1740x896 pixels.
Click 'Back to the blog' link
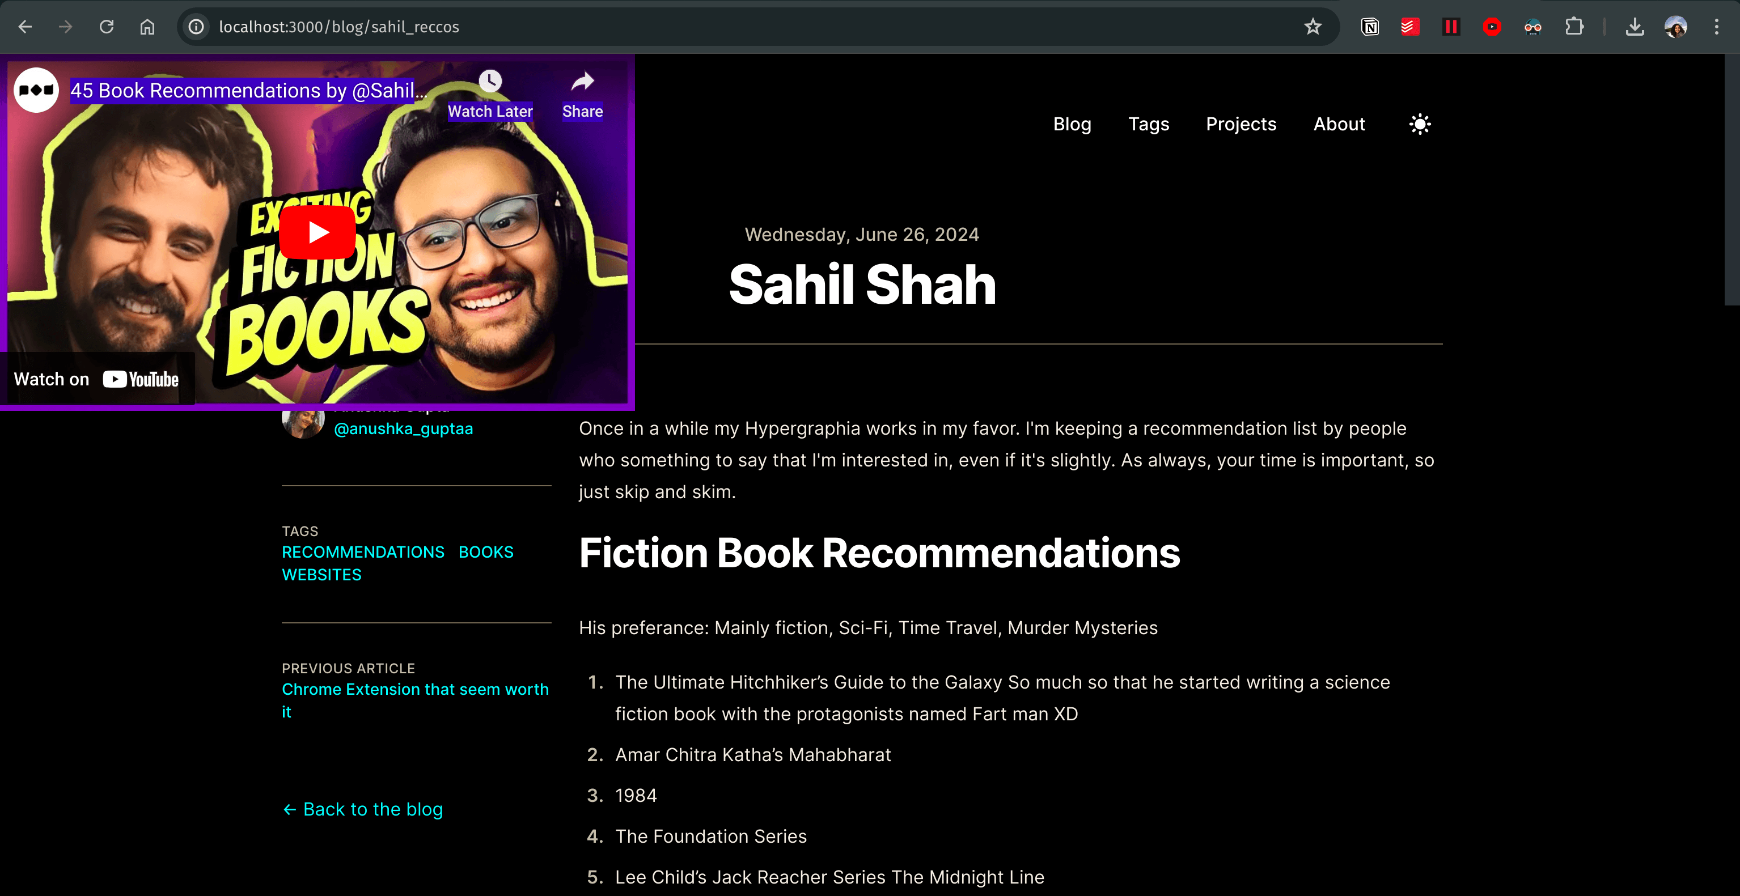(362, 809)
